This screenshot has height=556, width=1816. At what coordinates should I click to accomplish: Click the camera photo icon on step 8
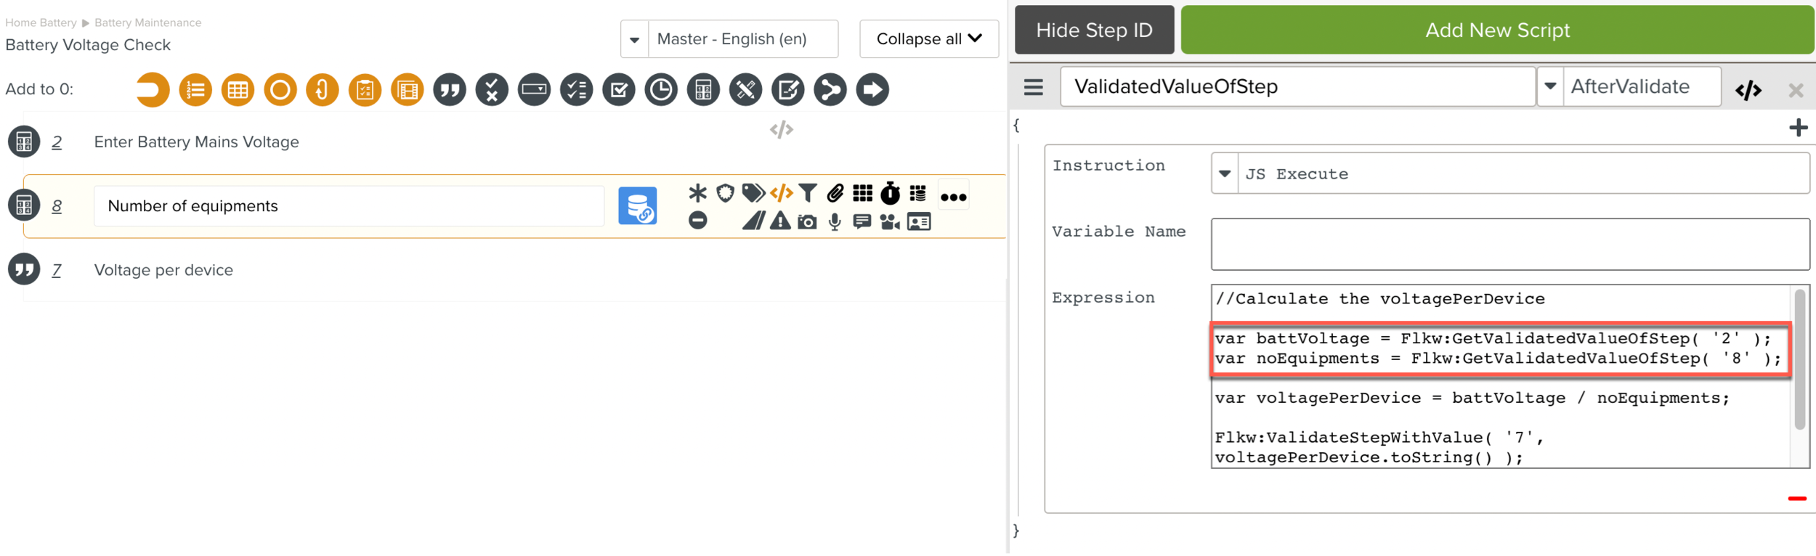(x=807, y=221)
